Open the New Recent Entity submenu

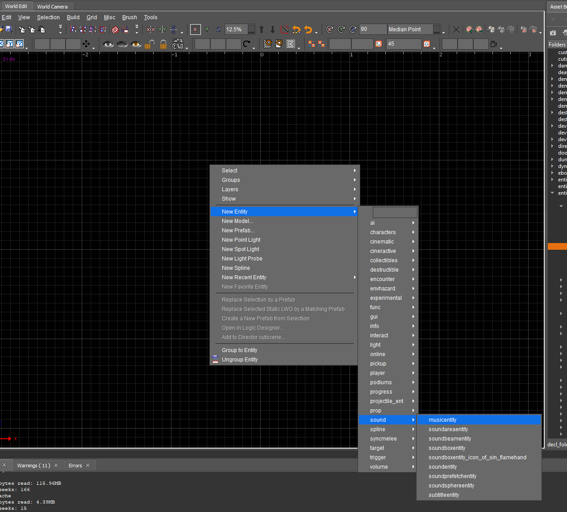click(x=284, y=277)
